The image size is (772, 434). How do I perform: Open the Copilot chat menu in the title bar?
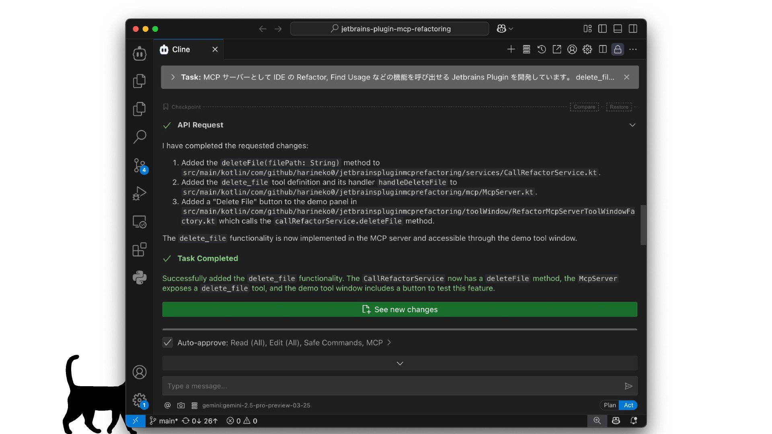click(x=505, y=29)
